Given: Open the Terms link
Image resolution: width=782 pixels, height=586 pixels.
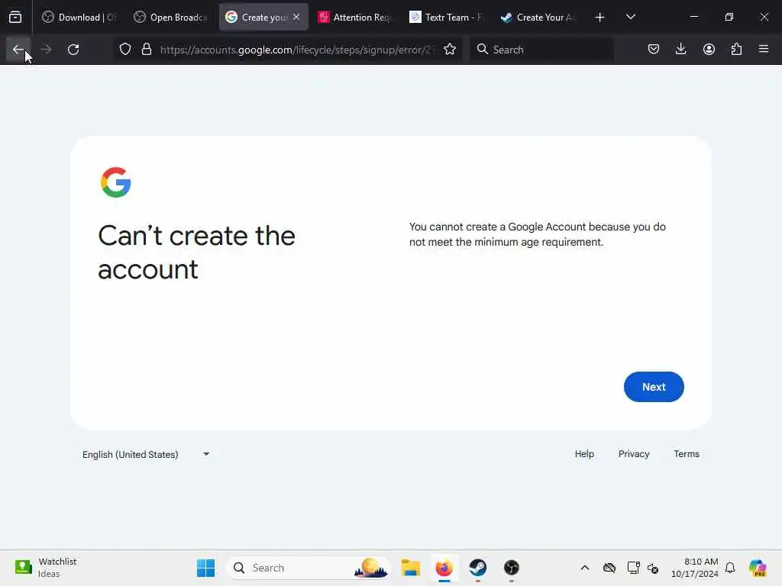Looking at the screenshot, I should 687,454.
